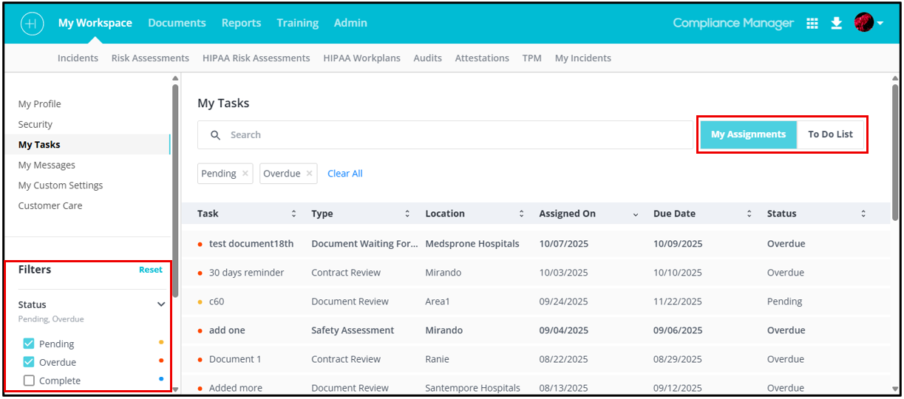Image resolution: width=904 pixels, height=399 pixels.
Task: Click the Clear All link
Action: 345,174
